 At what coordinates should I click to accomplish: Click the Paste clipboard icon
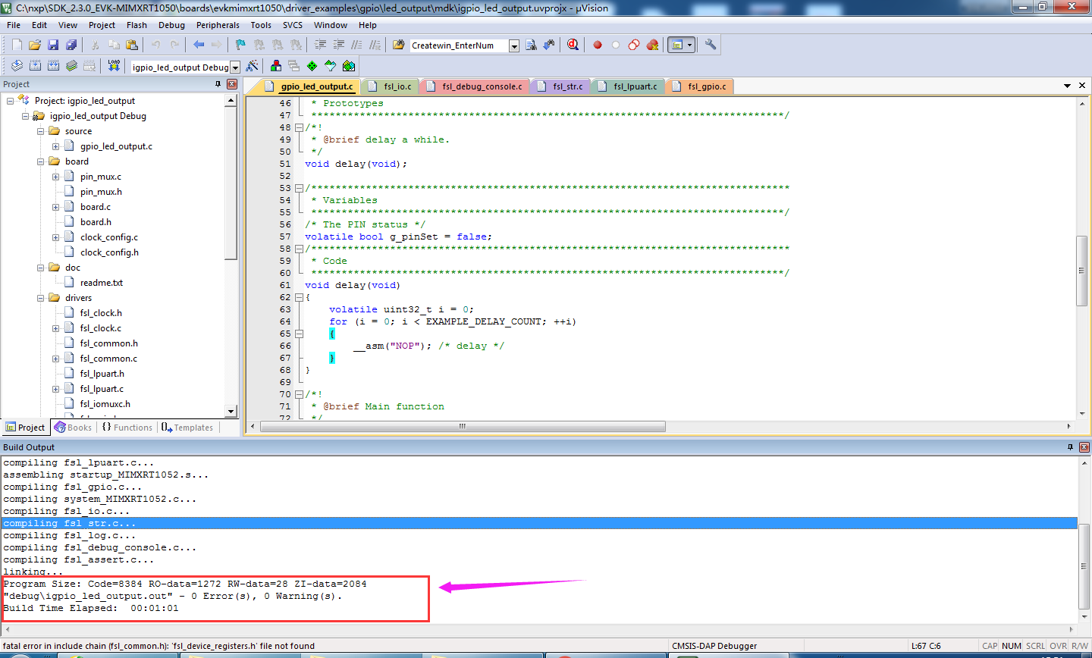coord(131,45)
